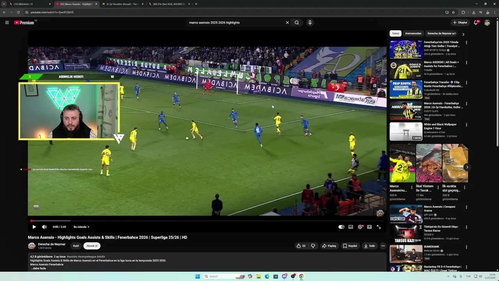Open Microsoft Edge from the taskbar
499x281 pixels.
pos(267,276)
